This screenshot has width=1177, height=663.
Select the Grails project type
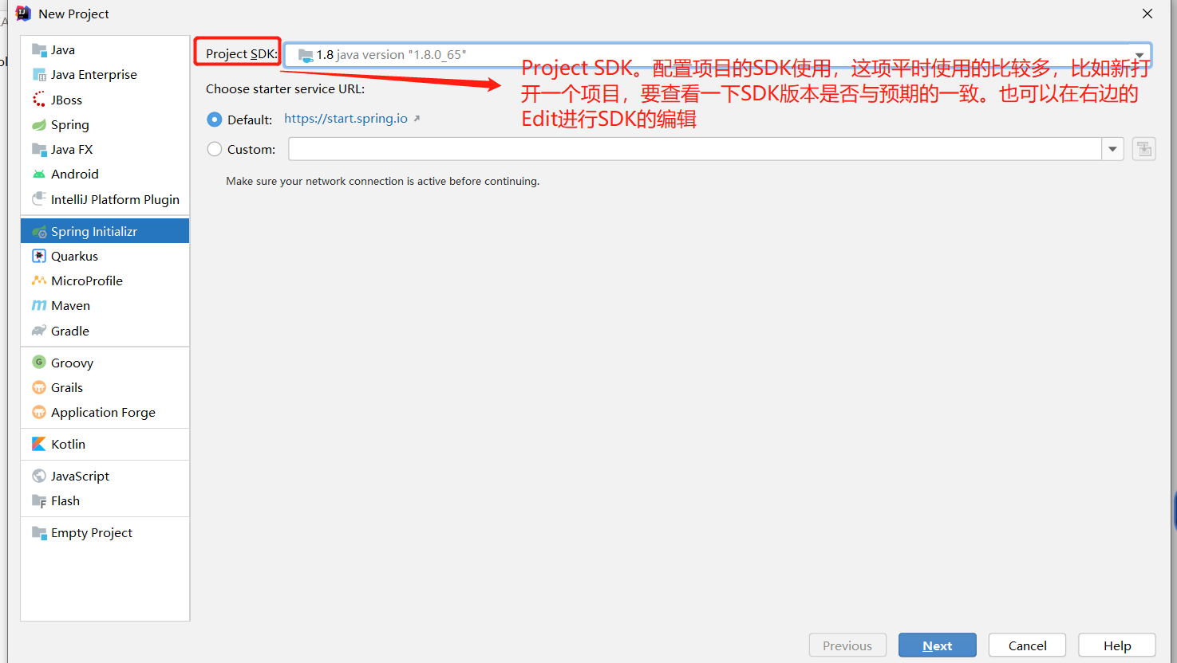coord(66,387)
